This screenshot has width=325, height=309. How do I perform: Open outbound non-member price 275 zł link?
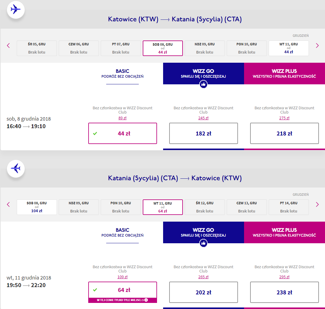pyautogui.click(x=284, y=118)
